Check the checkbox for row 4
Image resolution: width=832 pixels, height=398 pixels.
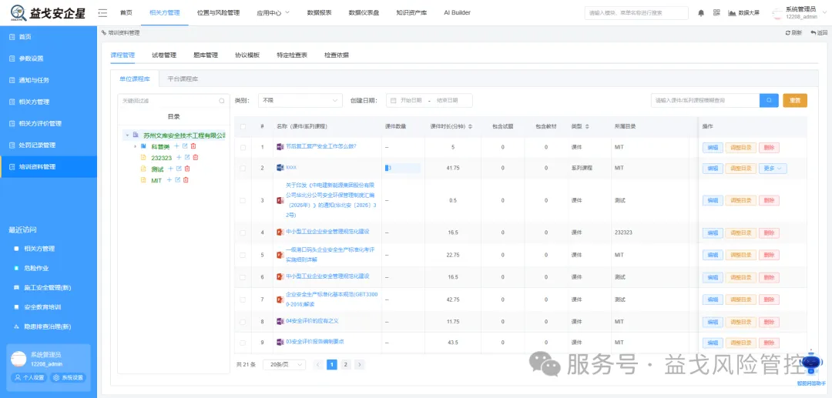243,232
